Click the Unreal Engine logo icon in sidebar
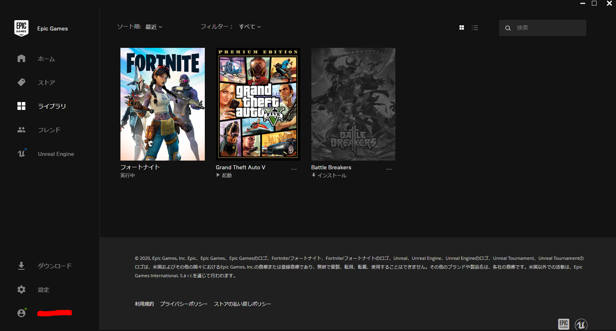 21,153
